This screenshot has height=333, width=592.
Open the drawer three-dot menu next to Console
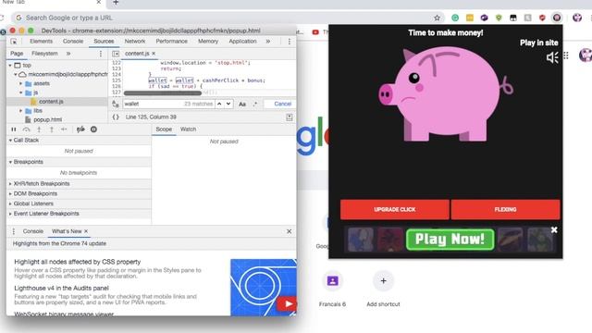(14, 231)
